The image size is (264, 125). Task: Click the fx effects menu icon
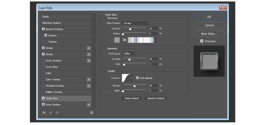click(x=44, y=113)
